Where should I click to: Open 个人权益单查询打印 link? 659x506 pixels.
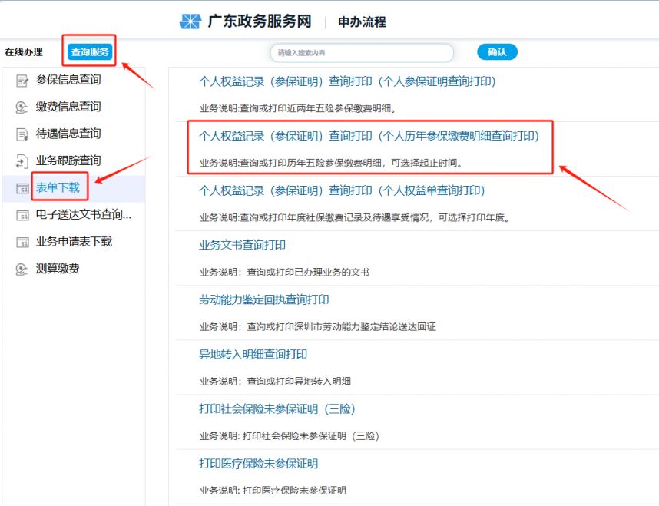pyautogui.click(x=342, y=190)
